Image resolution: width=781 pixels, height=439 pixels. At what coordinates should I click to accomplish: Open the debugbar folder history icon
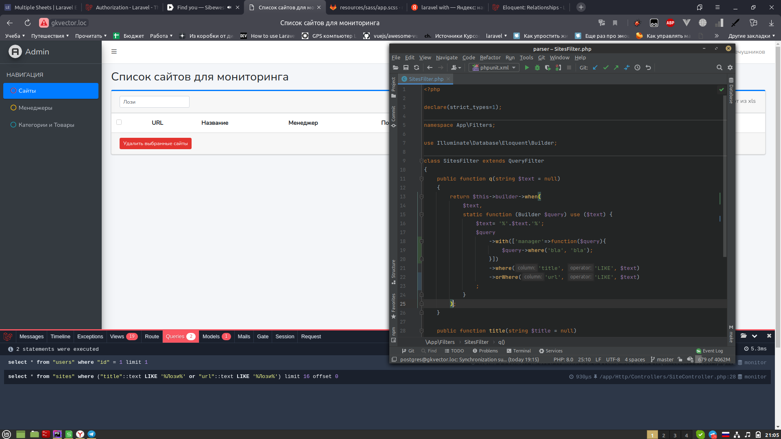pyautogui.click(x=744, y=336)
